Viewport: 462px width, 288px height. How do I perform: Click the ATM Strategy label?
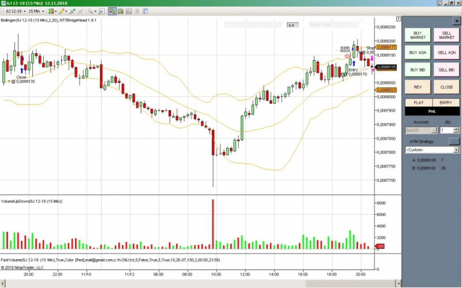point(422,141)
